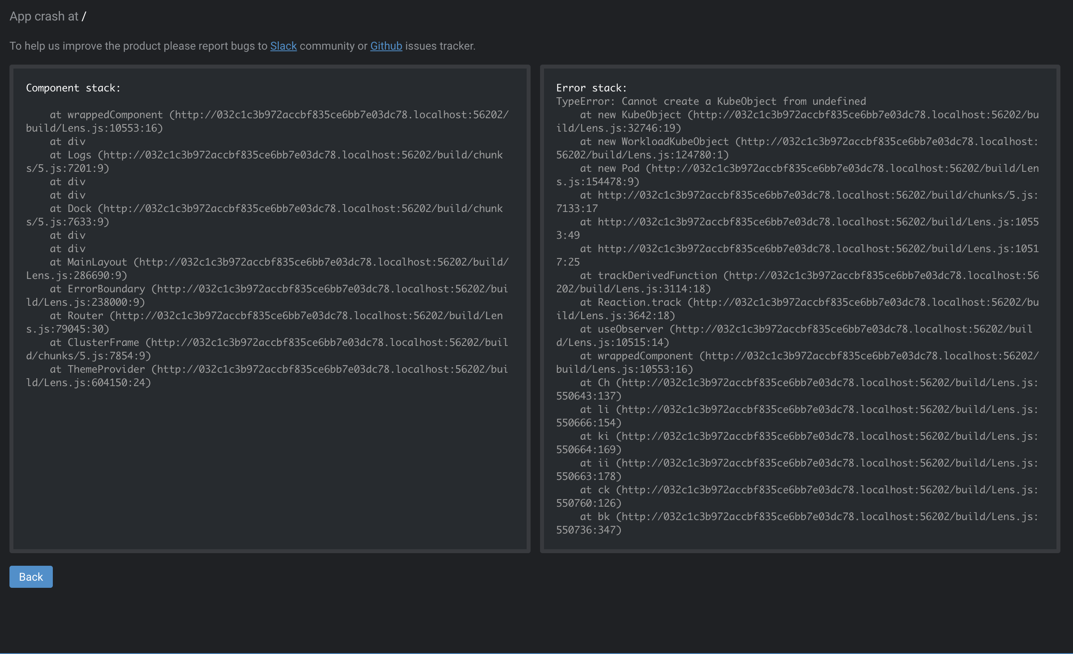Screen dimensions: 1073x654
Task: Click the 'To help us improve the product' sentence
Action: 242,46
